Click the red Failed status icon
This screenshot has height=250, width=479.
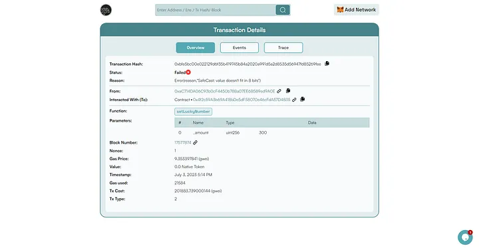pos(188,72)
